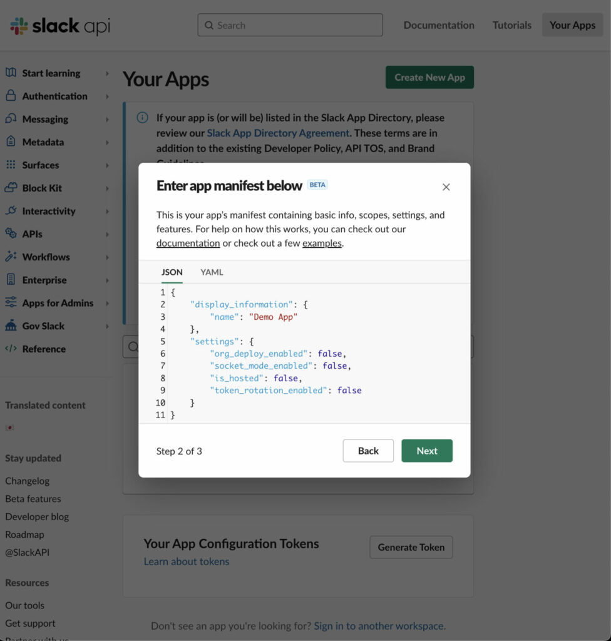
Task: Open the Roadmap link
Action: click(x=24, y=535)
